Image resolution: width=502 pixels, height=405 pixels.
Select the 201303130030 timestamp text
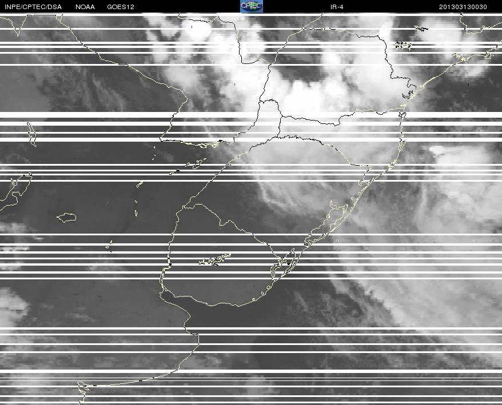463,7
